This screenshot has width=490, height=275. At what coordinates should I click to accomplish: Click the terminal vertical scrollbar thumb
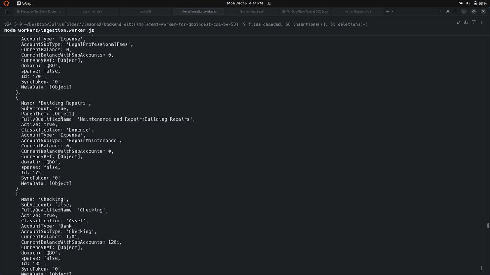pos(488,226)
